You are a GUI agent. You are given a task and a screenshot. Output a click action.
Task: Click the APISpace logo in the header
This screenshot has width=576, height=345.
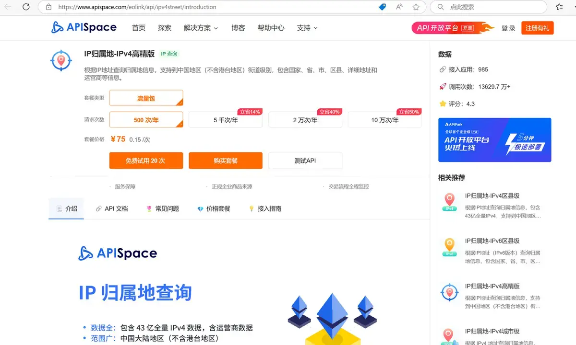click(84, 28)
